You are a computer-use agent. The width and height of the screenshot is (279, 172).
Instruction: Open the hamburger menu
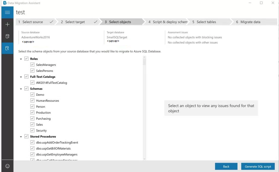pos(8,13)
